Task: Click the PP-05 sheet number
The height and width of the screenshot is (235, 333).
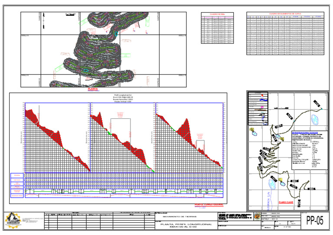Action: pos(314,221)
